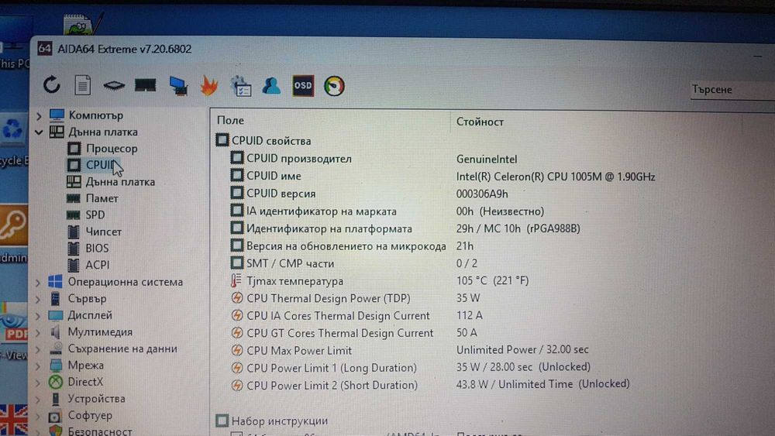Select the Tjmax температура row
Viewport: 775px width, 436px height.
tap(294, 281)
